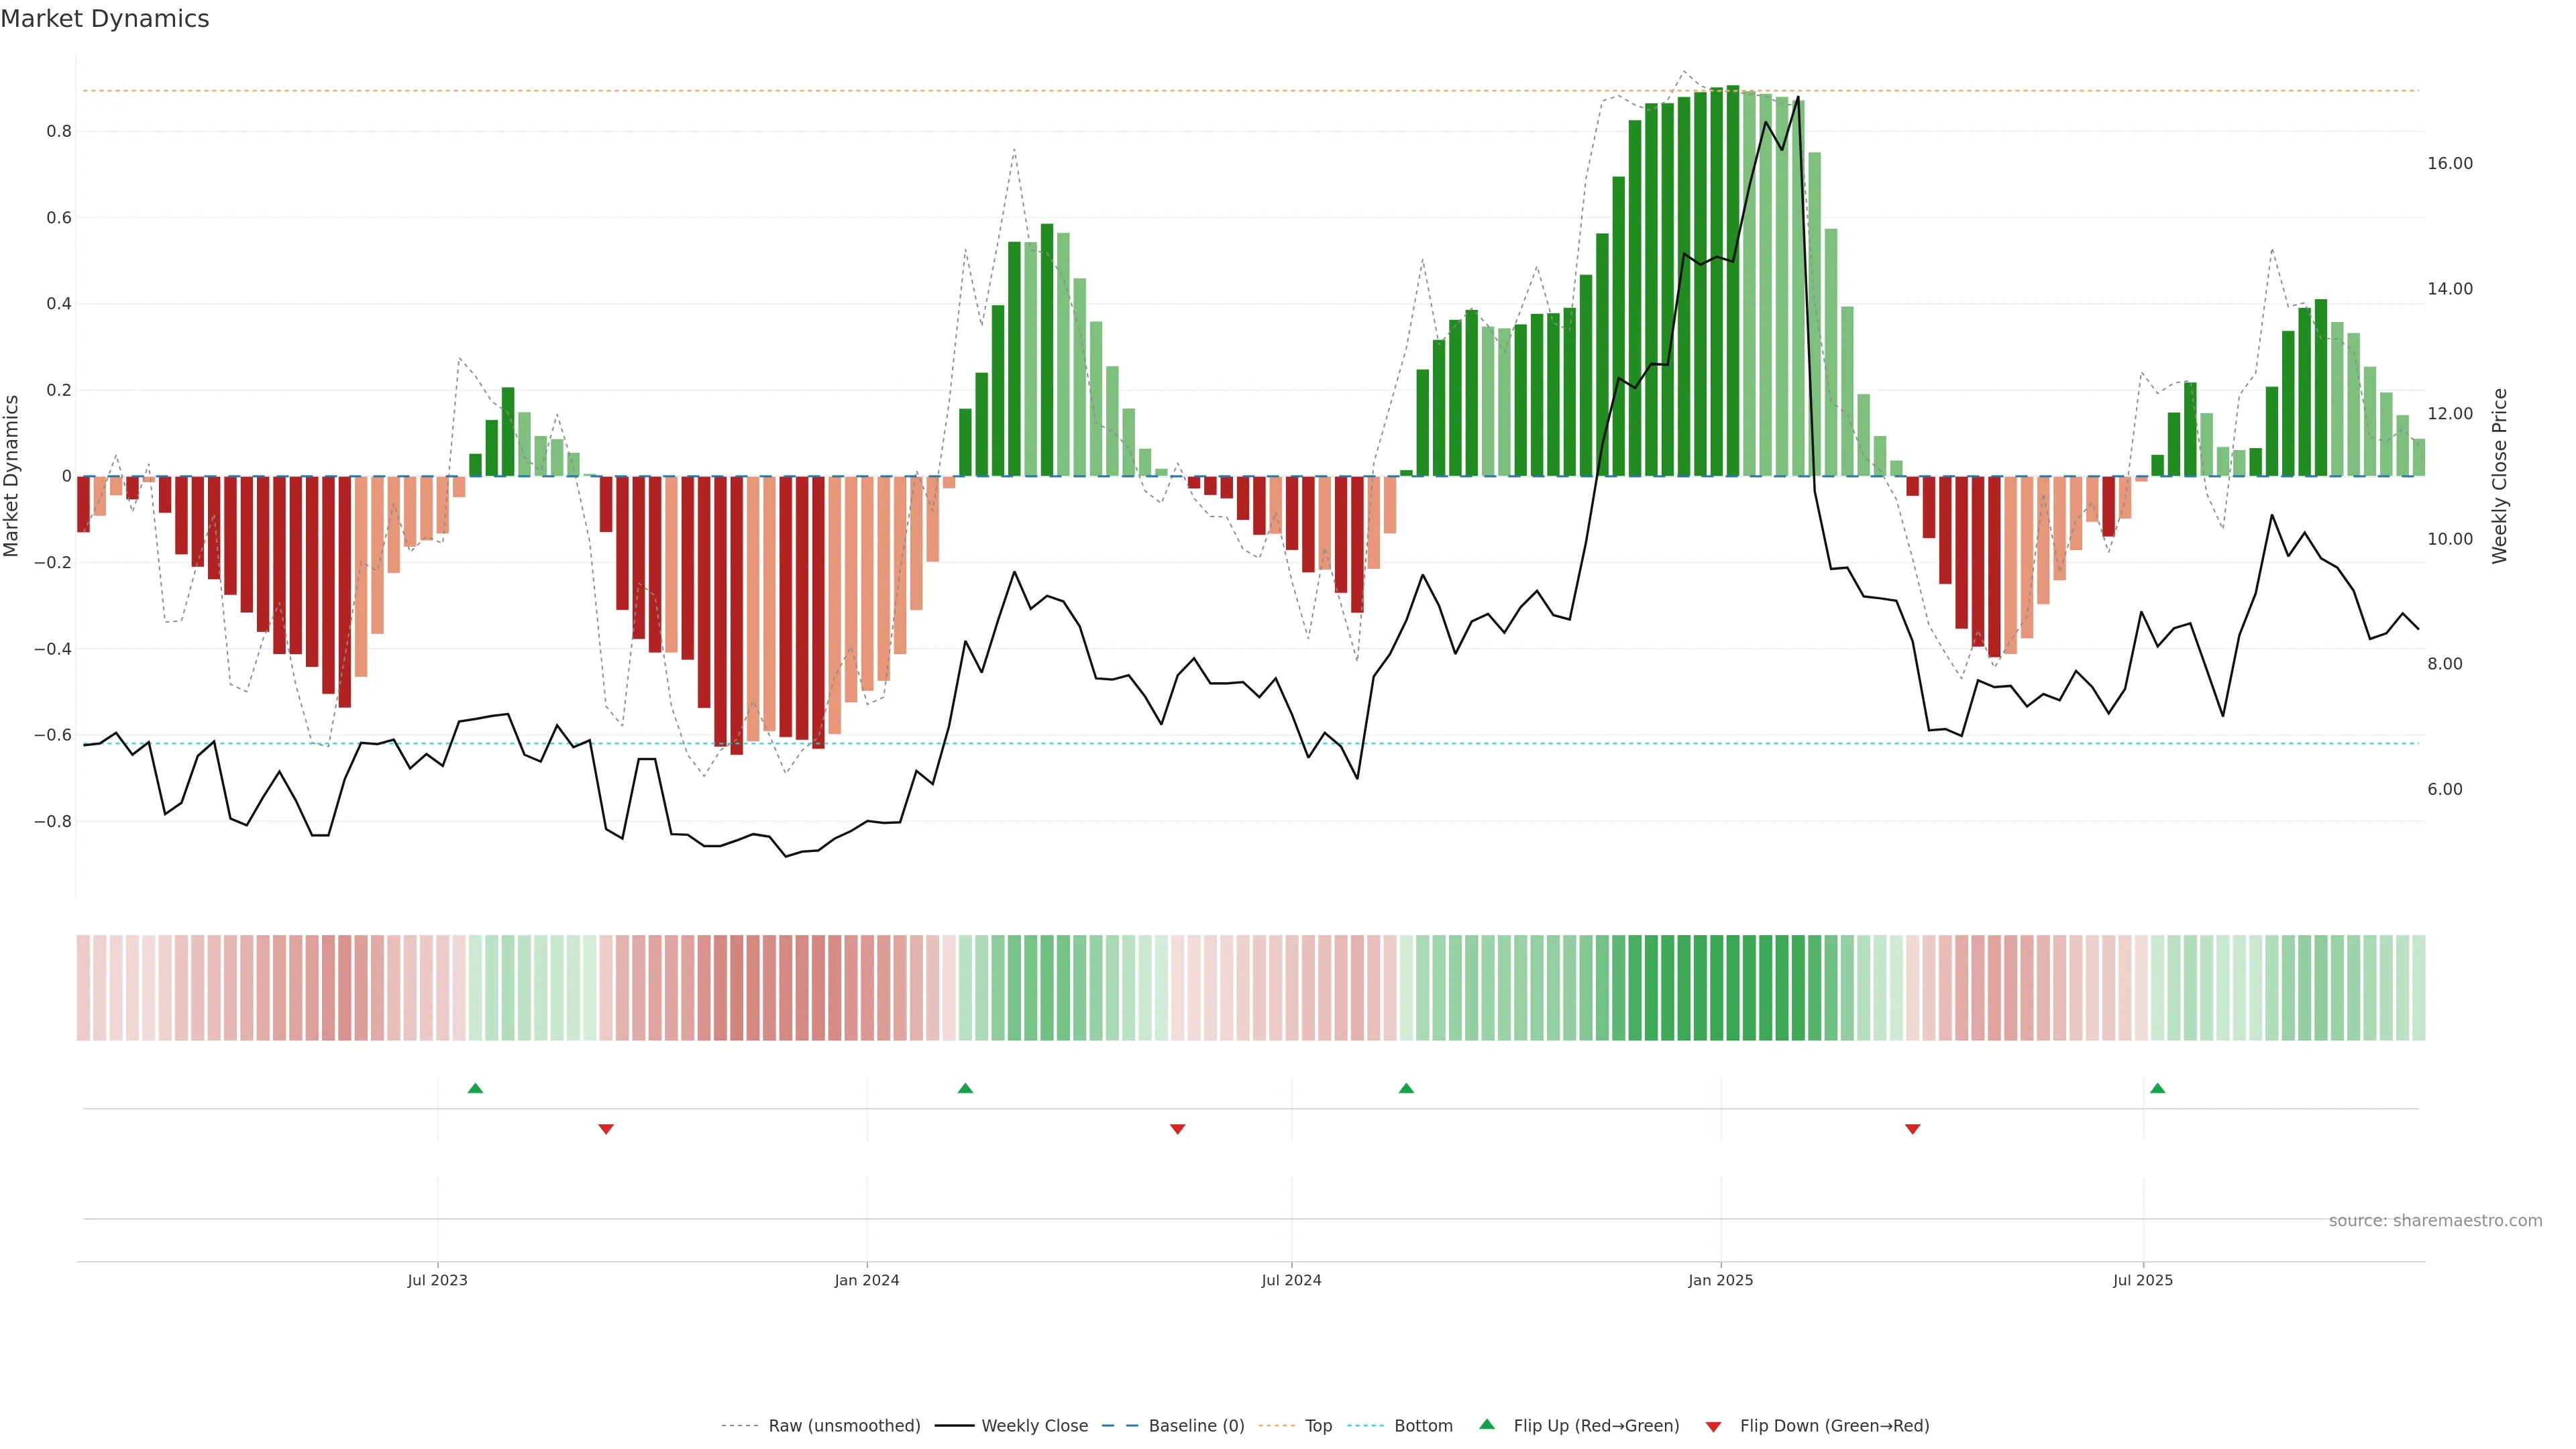The height and width of the screenshot is (1449, 2576).
Task: Click the red flip-down marker after Jan 2025
Action: [x=1912, y=1129]
